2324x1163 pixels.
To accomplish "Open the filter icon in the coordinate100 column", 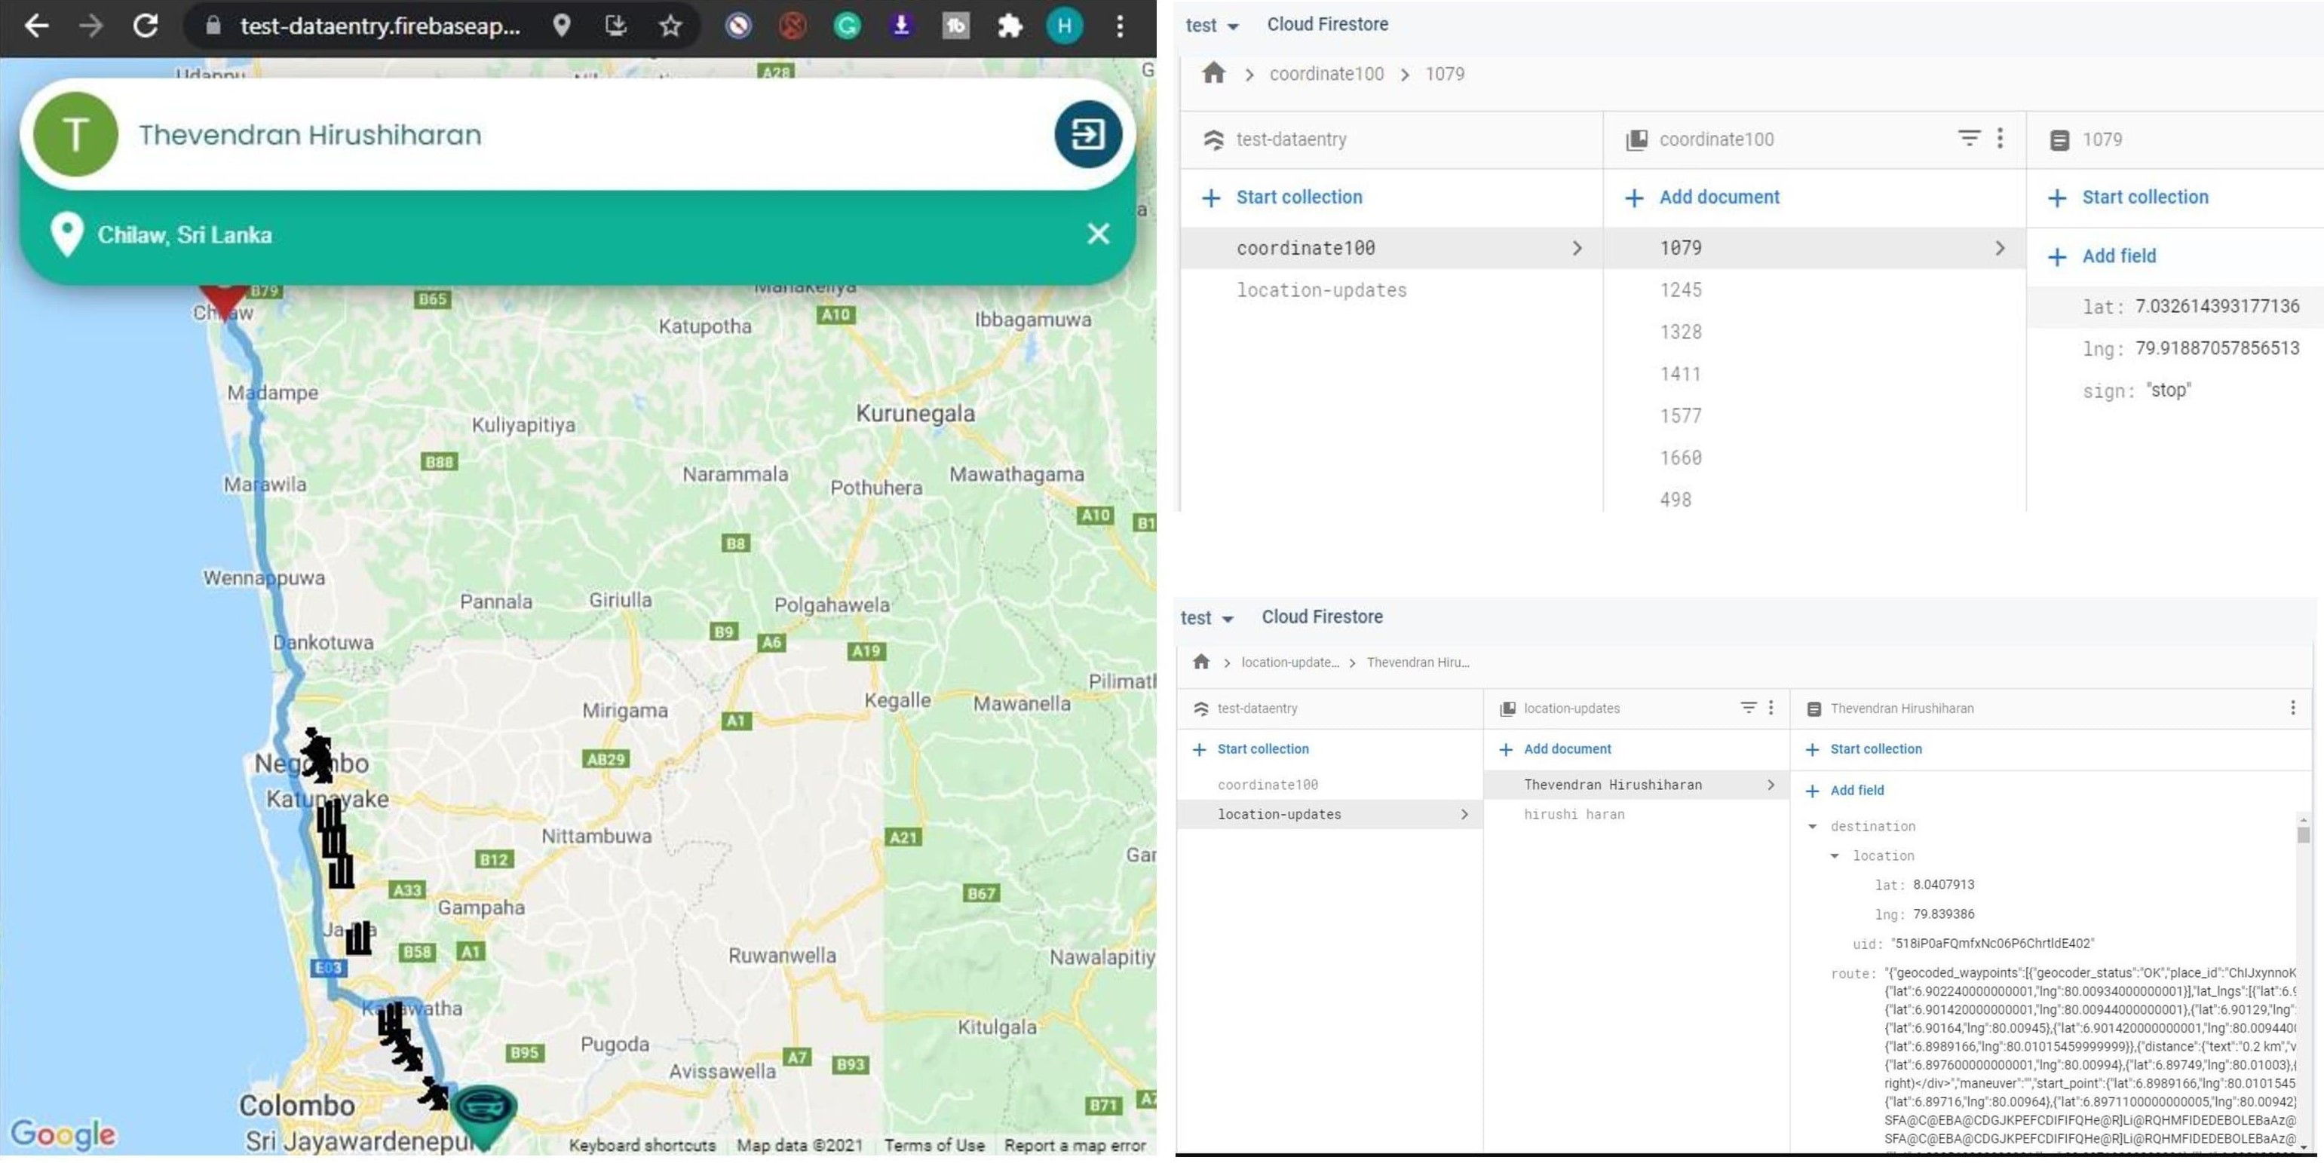I will tap(1969, 138).
